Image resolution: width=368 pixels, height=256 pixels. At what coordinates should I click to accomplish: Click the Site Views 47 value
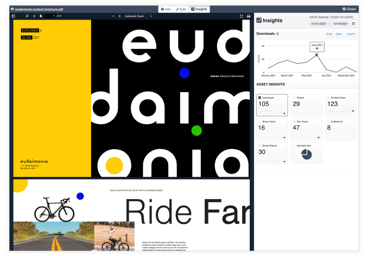(x=296, y=128)
